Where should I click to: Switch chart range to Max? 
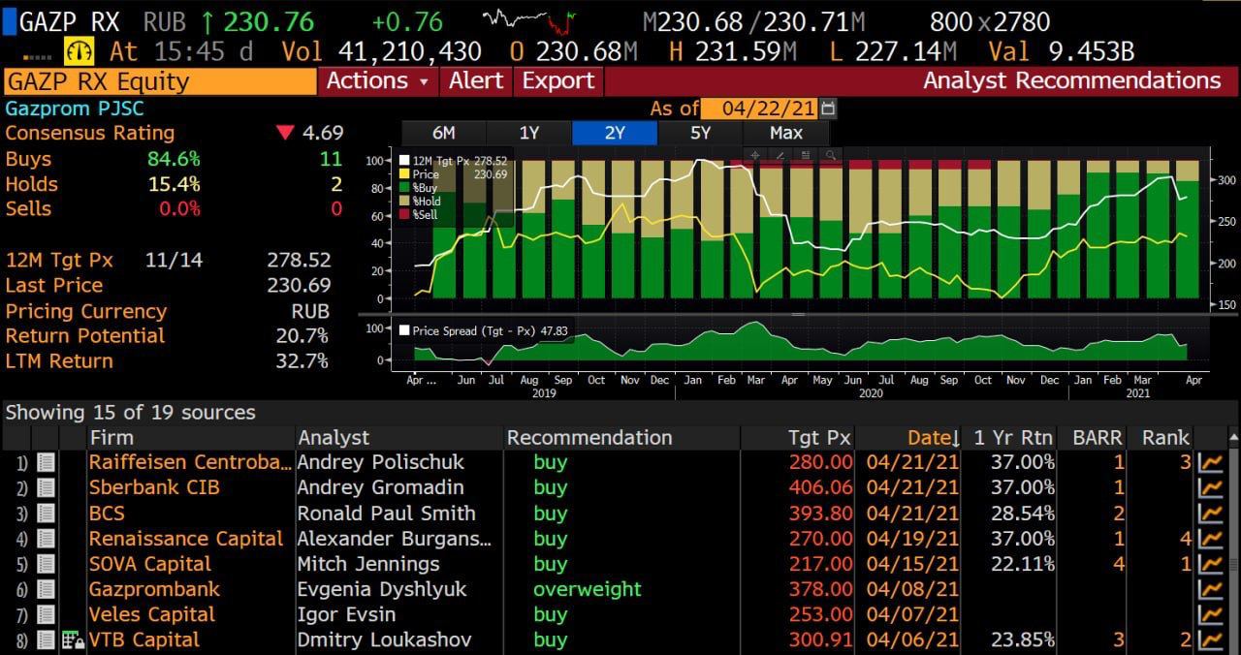click(785, 133)
